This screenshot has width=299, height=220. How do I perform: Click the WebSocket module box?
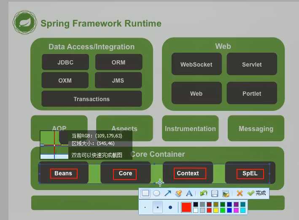(197, 64)
